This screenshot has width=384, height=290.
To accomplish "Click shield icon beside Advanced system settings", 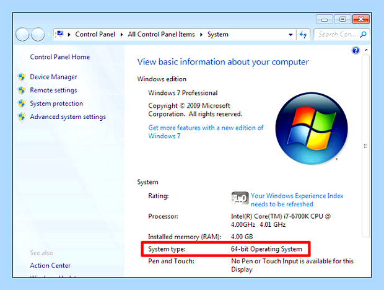I will coord(22,116).
